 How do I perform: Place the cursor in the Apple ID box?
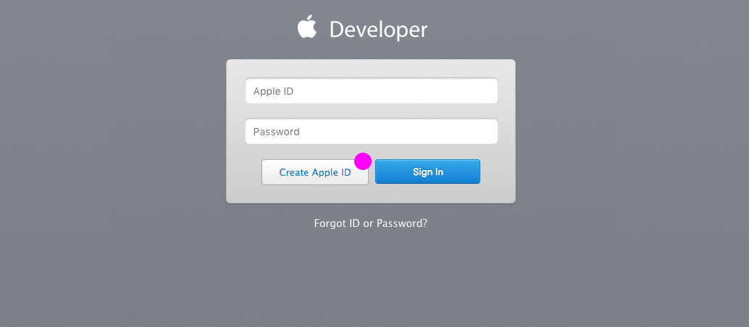click(x=371, y=90)
